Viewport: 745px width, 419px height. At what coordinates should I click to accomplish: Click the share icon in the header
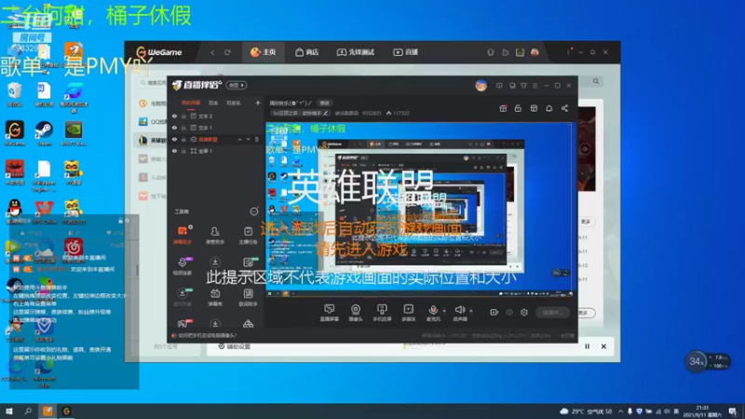(x=564, y=108)
